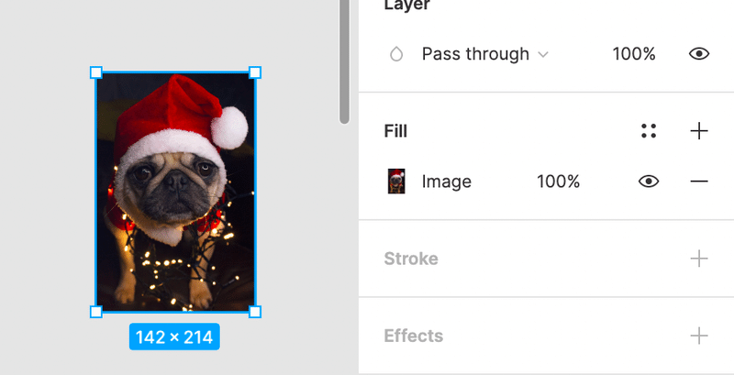This screenshot has width=734, height=375.
Task: Toggle layer visibility eye icon
Action: pos(699,54)
